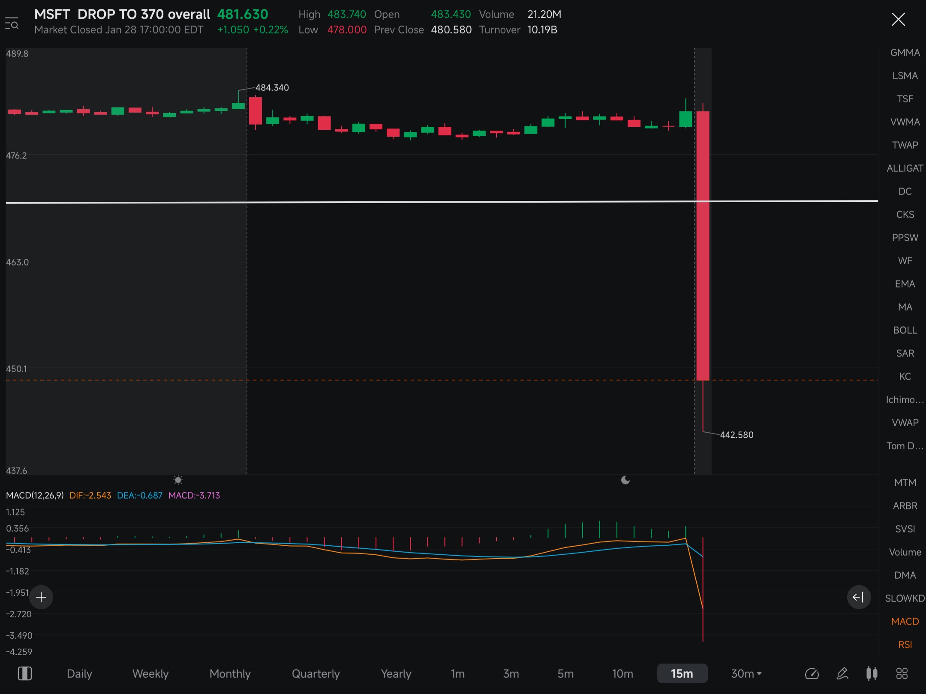Expand the 30m interval dropdown

pyautogui.click(x=746, y=673)
